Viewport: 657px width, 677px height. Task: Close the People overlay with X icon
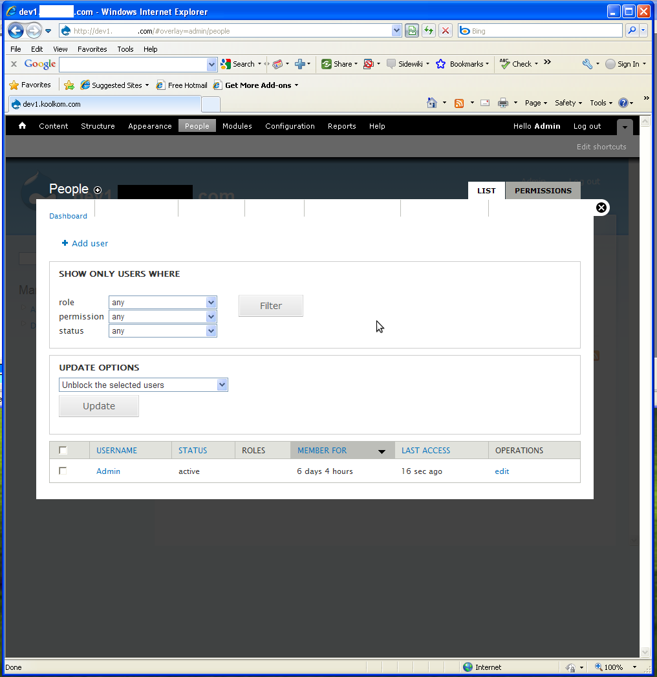(x=601, y=208)
